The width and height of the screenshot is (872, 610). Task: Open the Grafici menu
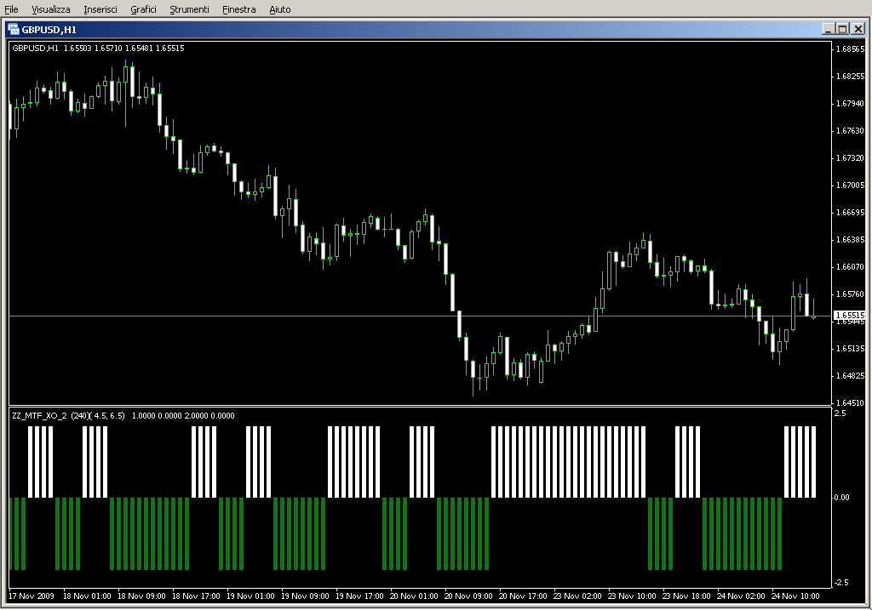(x=143, y=9)
